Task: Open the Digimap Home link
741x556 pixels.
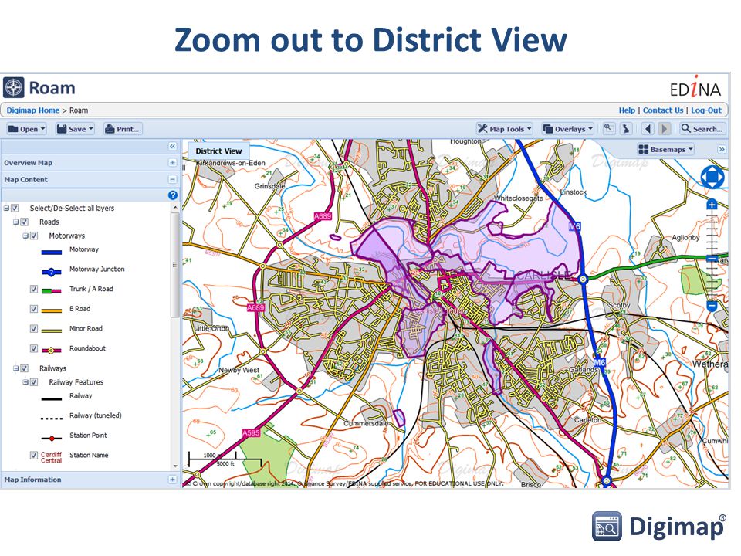Action: click(33, 110)
